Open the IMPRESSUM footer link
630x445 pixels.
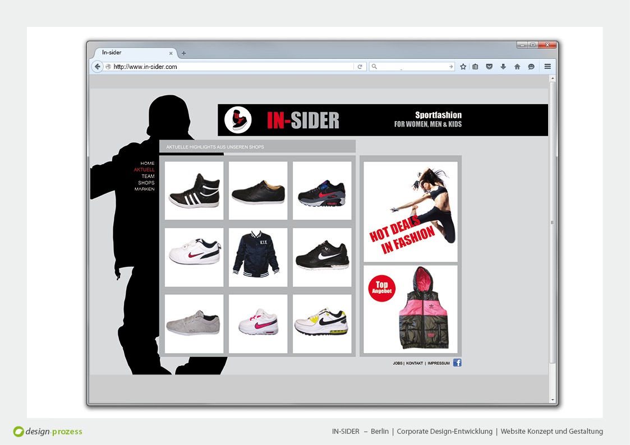click(438, 363)
